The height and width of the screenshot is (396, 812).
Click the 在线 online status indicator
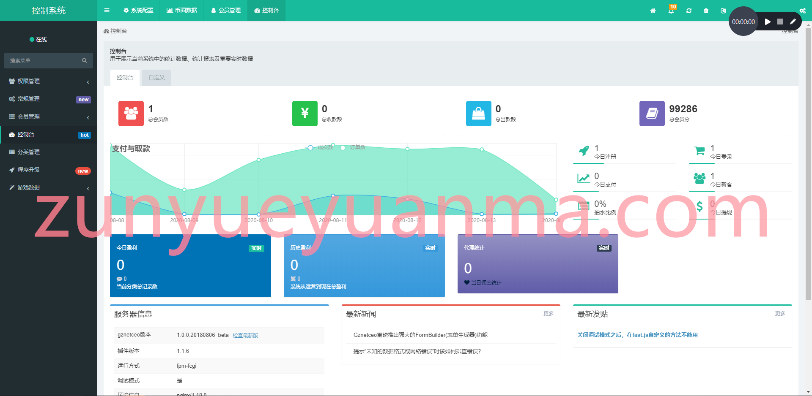pos(38,40)
